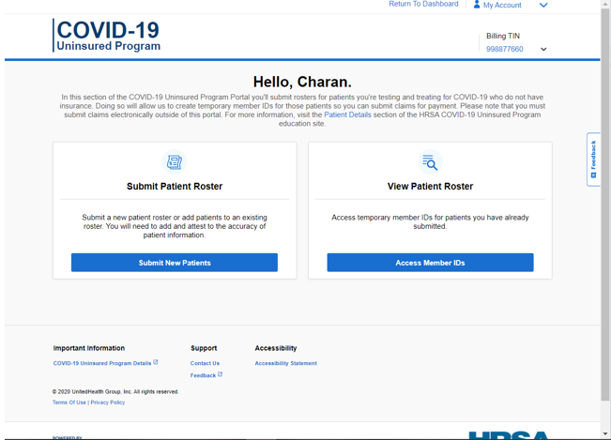Click the vertical scrollbar thumb

(x=604, y=205)
